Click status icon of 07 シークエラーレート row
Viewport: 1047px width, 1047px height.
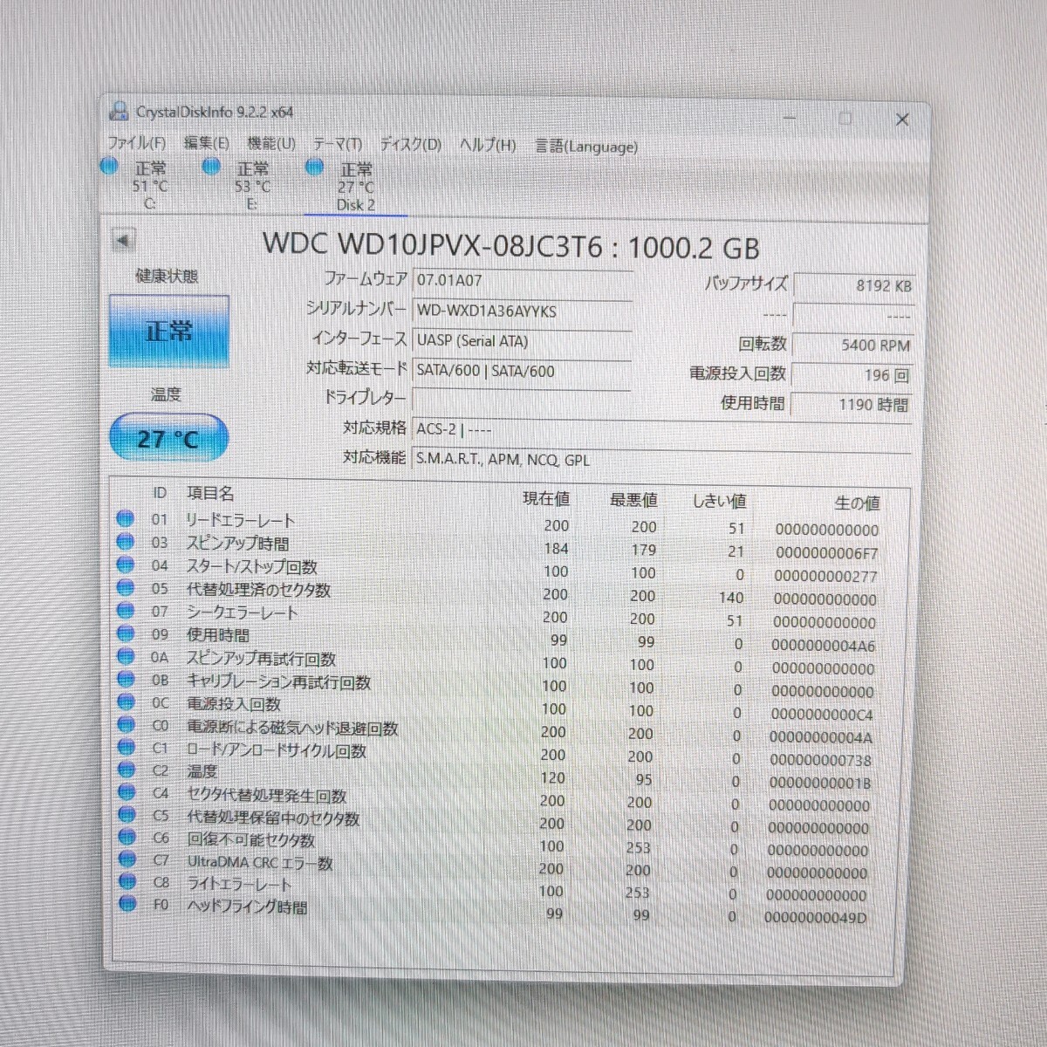point(126,610)
